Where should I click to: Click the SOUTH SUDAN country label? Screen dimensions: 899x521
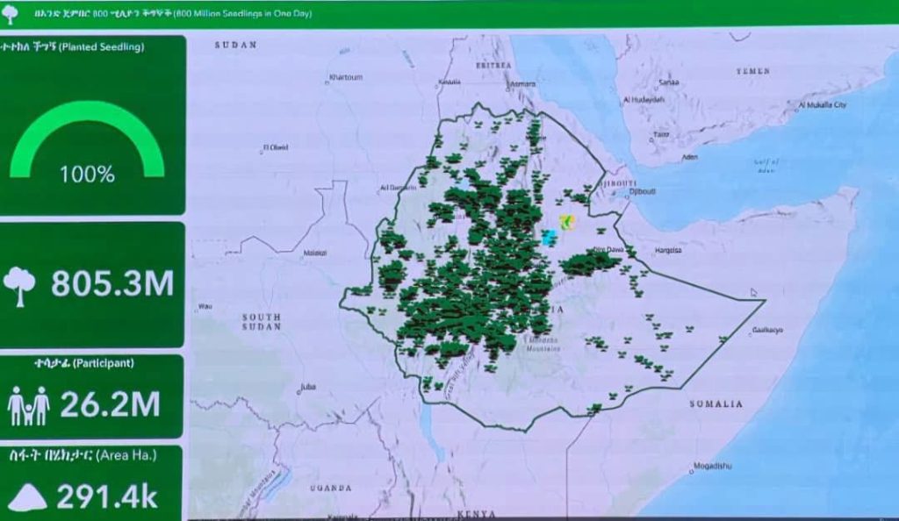[262, 322]
